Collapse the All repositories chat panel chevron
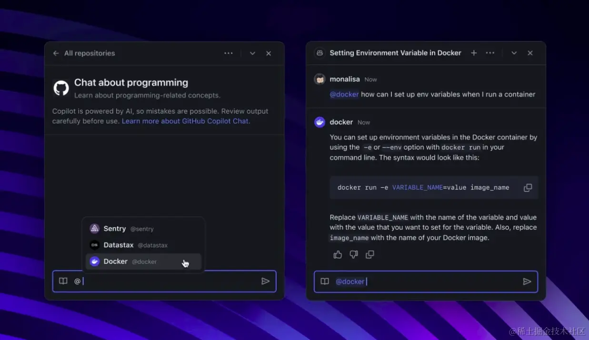589x340 pixels. click(x=253, y=53)
